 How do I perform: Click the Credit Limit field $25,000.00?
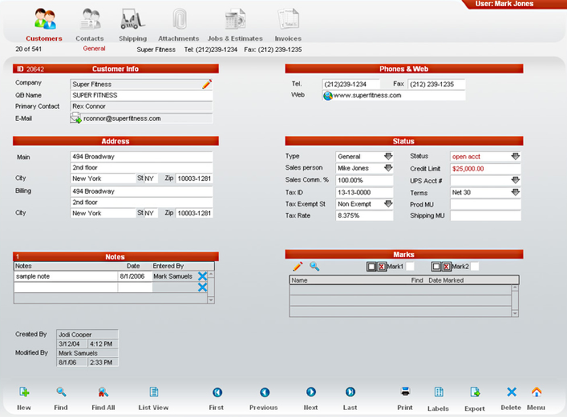click(x=485, y=169)
